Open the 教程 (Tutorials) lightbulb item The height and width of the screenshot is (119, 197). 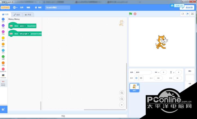coord(38,8)
